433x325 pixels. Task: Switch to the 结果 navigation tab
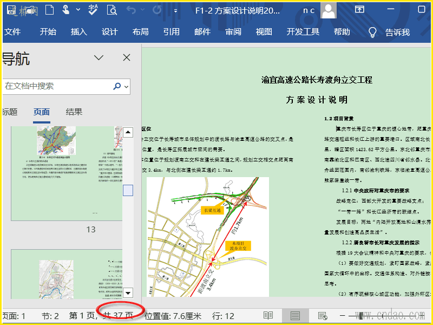click(74, 112)
